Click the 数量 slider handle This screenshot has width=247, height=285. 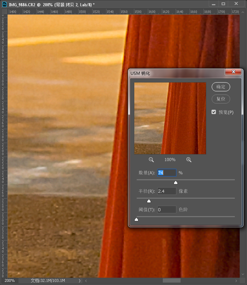point(176,182)
